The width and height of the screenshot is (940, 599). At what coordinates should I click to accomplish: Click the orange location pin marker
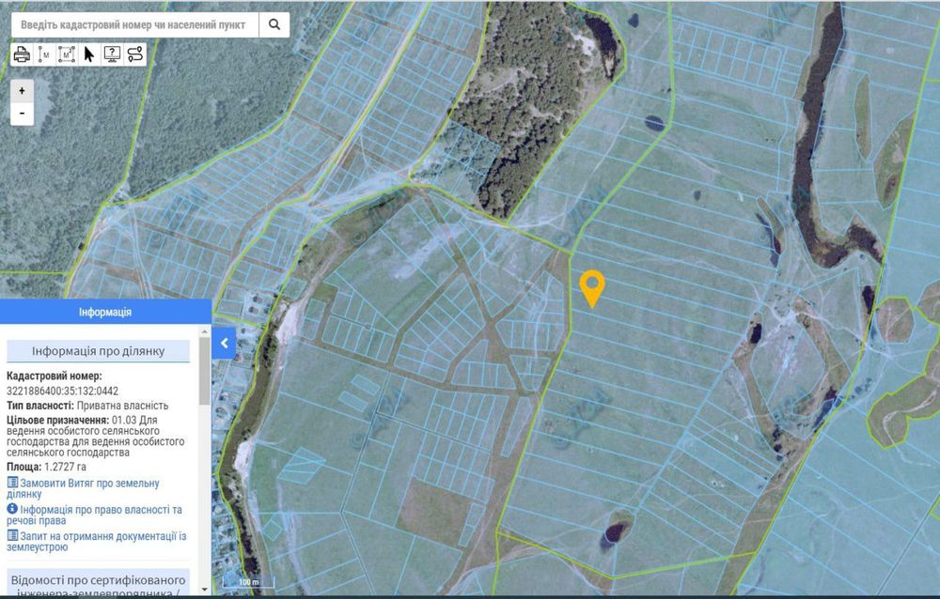tap(591, 288)
